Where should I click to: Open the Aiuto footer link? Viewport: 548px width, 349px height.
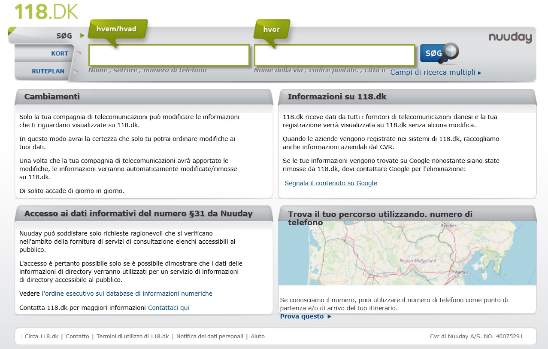[x=257, y=337]
